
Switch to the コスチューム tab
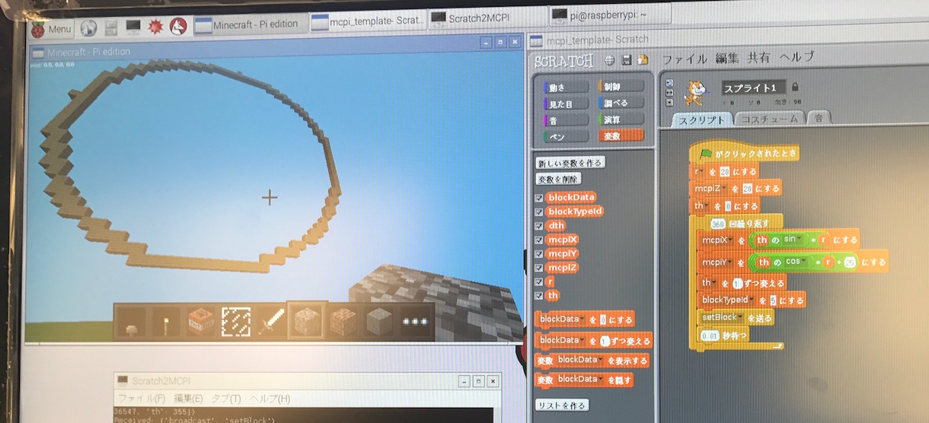(770, 119)
